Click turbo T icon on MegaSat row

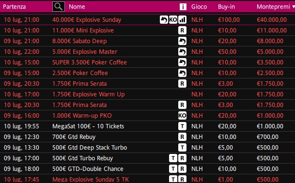(x=182, y=126)
